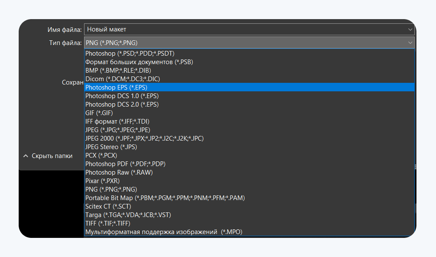
Task: Select PNG (*.PNG;*.PNG) in the list
Action: 249,189
